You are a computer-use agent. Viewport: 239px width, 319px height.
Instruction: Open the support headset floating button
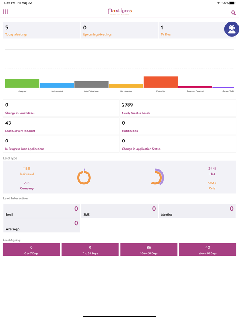click(232, 29)
